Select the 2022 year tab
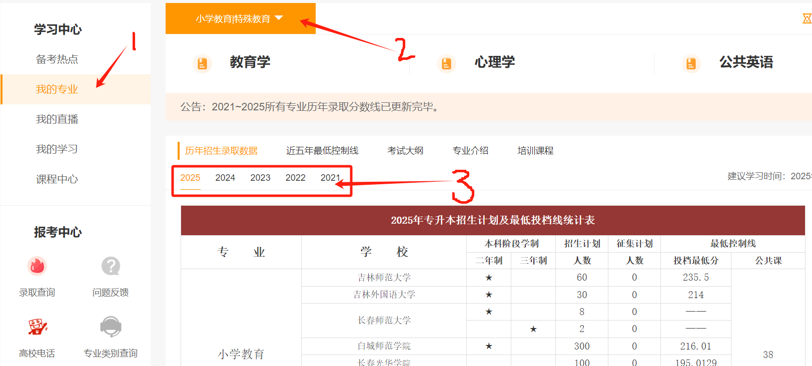Image resolution: width=812 pixels, height=366 pixels. tap(295, 178)
